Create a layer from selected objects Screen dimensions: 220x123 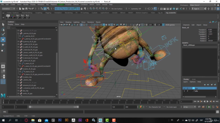coord(215,85)
